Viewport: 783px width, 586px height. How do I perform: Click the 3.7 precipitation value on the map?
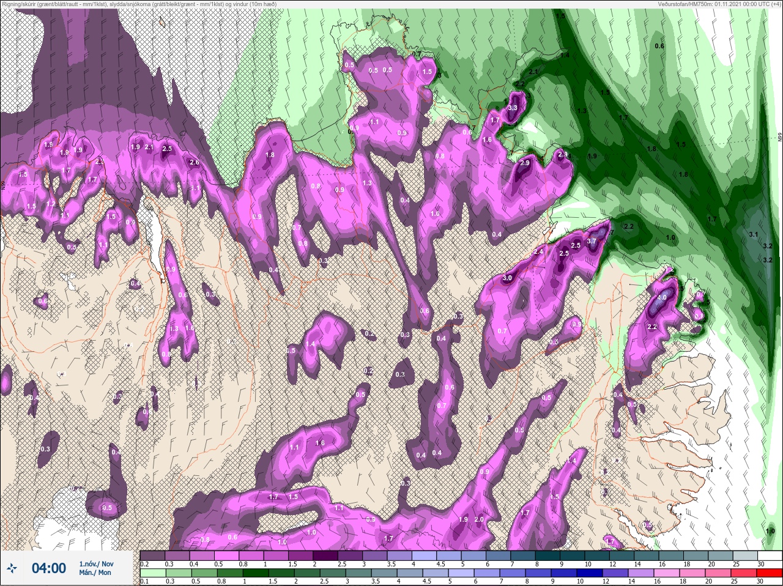[x=592, y=242]
